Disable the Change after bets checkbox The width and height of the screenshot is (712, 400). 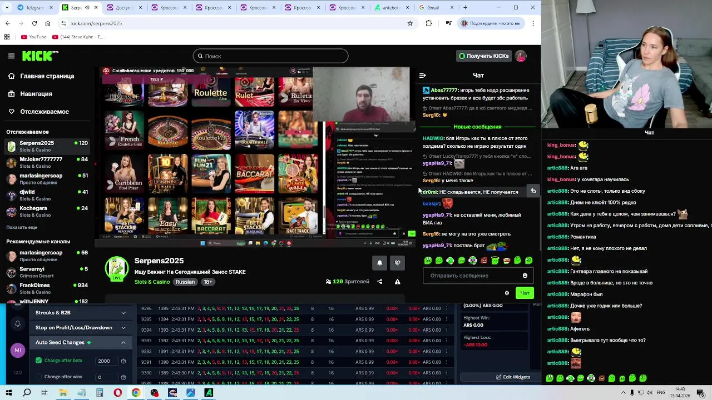(38, 361)
